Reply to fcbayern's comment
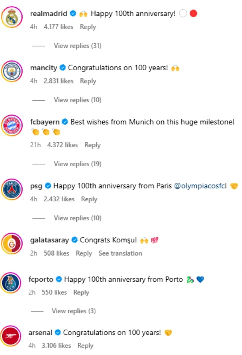The width and height of the screenshot is (242, 355). [x=92, y=145]
